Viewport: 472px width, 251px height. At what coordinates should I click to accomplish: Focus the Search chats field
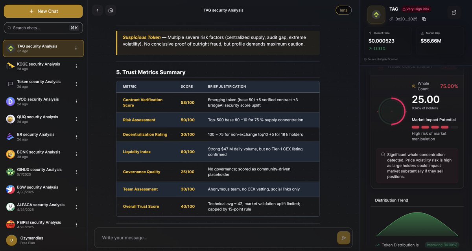[x=43, y=28]
